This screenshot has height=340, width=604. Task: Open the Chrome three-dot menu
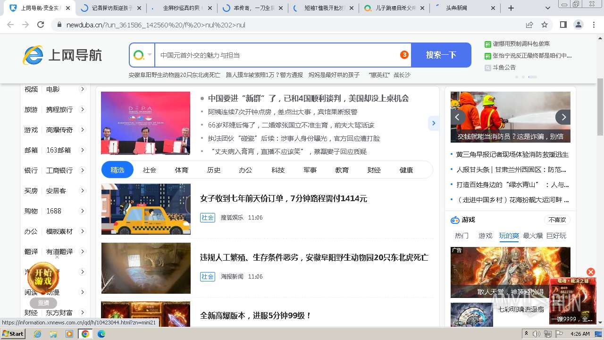click(593, 25)
